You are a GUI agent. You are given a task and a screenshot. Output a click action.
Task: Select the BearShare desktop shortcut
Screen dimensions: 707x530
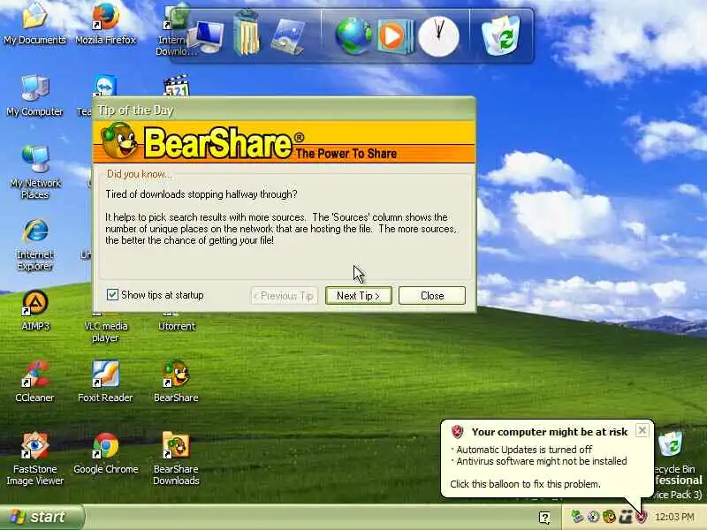pos(176,382)
